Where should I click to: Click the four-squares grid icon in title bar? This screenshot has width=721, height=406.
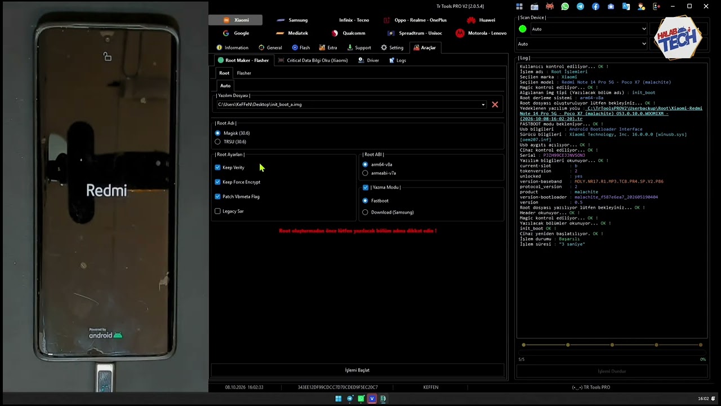pyautogui.click(x=519, y=6)
